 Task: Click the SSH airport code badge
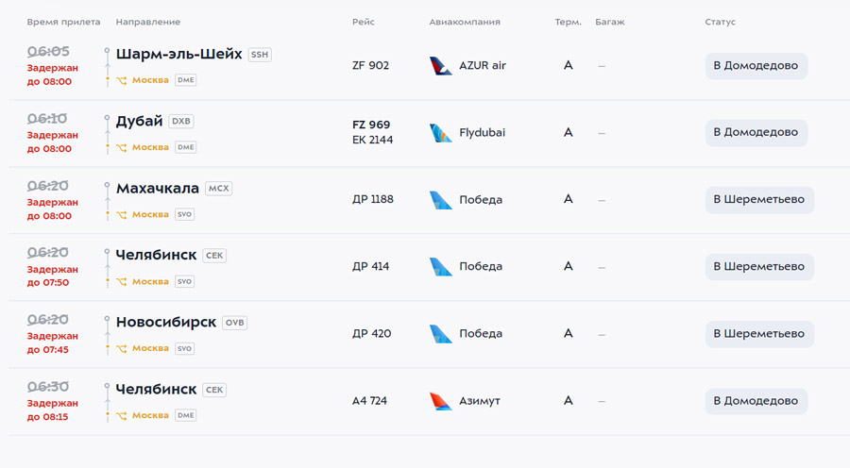point(260,55)
